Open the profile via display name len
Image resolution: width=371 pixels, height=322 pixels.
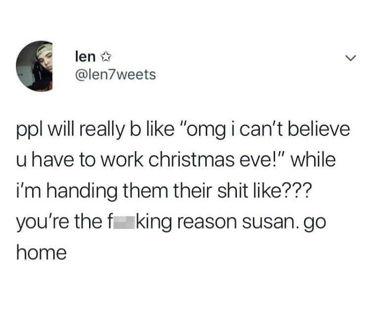point(85,57)
